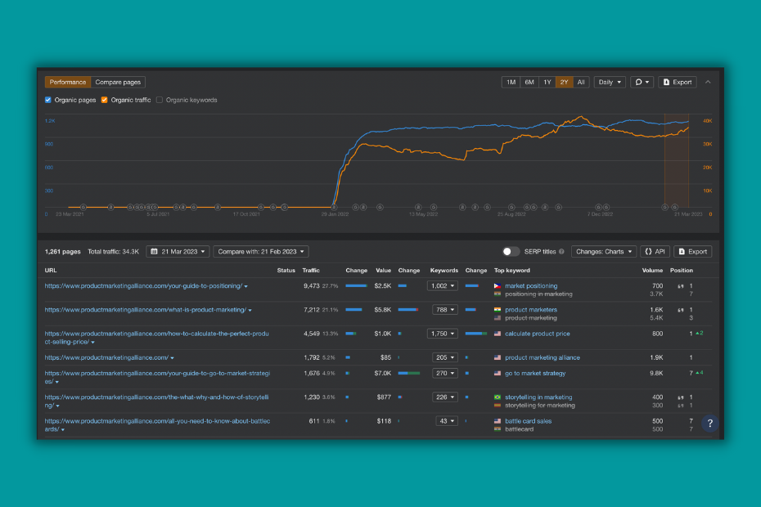Open the Compare pages tab
This screenshot has height=507, width=761.
click(118, 82)
